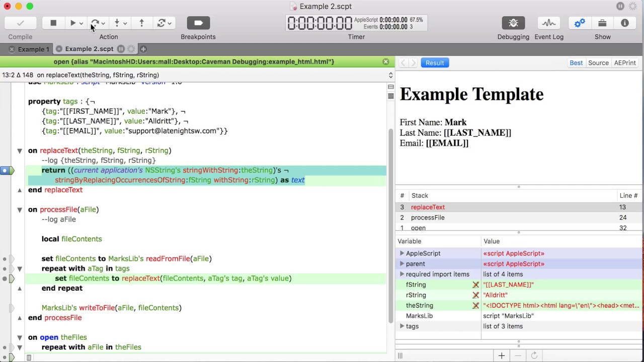Viewport: 644px width, 362px height.
Task: Open the Step Over dropdown arrow
Action: click(x=103, y=24)
